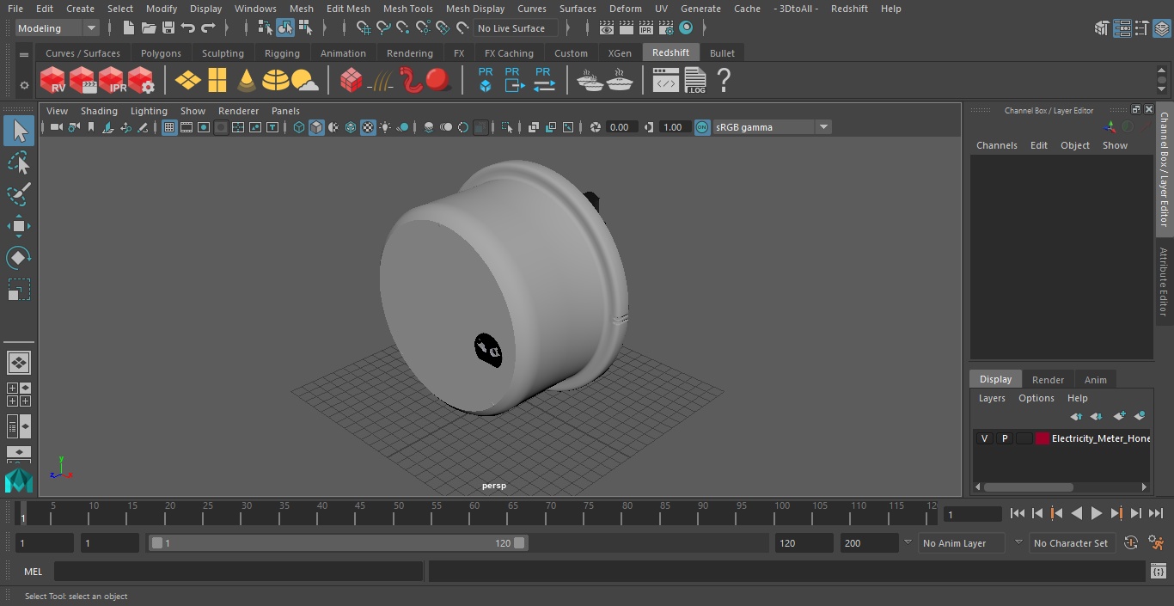This screenshot has height=606, width=1174.
Task: Expand status line section arrow after redo
Action: coord(229,28)
